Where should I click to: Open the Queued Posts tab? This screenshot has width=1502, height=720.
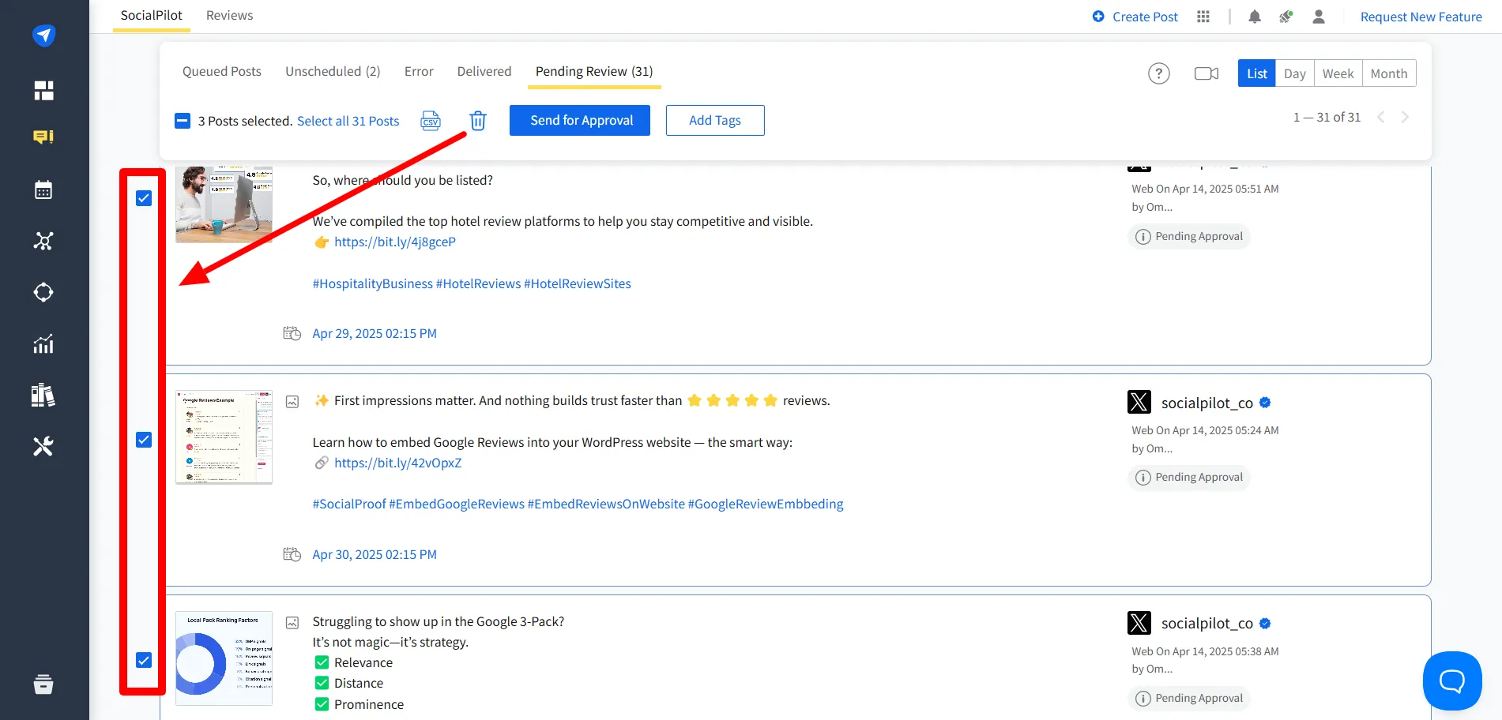point(222,71)
